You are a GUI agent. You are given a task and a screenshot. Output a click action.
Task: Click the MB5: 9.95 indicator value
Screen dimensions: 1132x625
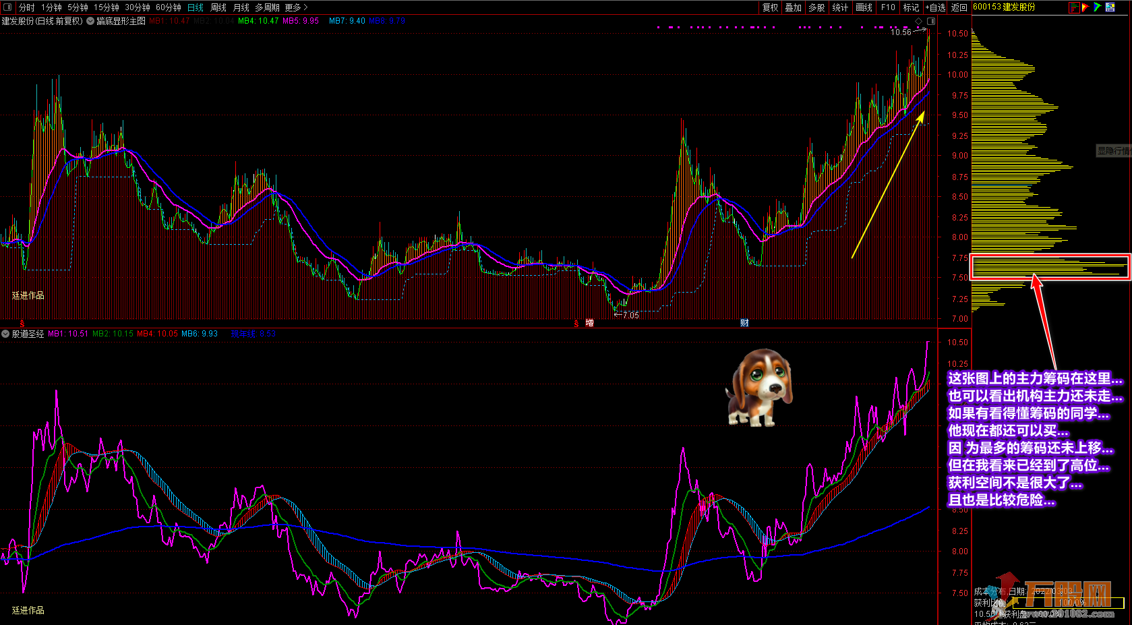[301, 21]
